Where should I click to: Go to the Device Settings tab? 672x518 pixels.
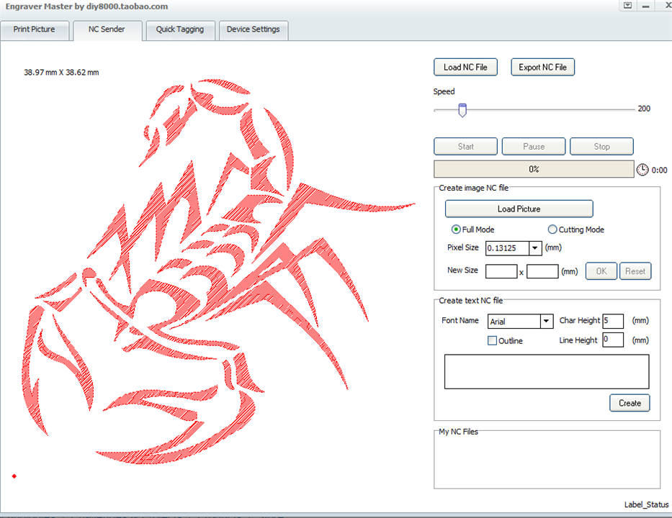[252, 29]
